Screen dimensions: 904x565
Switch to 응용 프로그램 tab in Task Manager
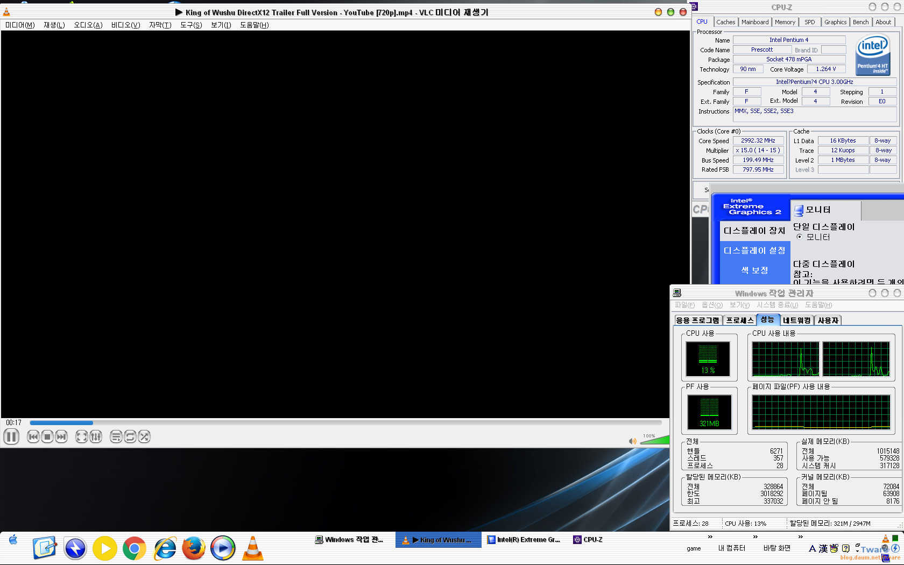pyautogui.click(x=698, y=320)
